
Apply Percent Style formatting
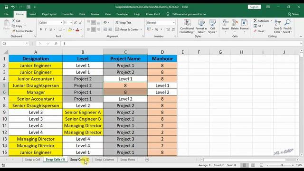[156, 29]
